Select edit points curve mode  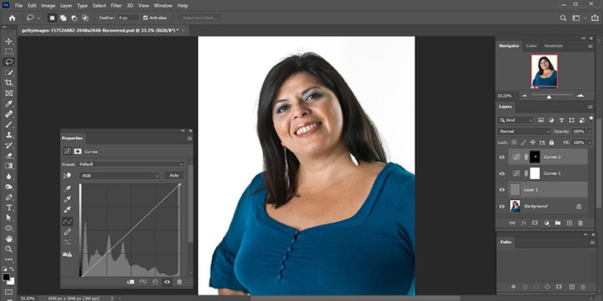[68, 221]
